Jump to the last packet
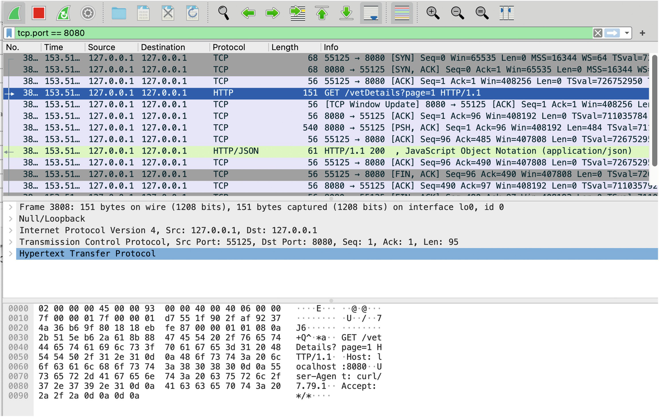The height and width of the screenshot is (417, 659). [347, 13]
